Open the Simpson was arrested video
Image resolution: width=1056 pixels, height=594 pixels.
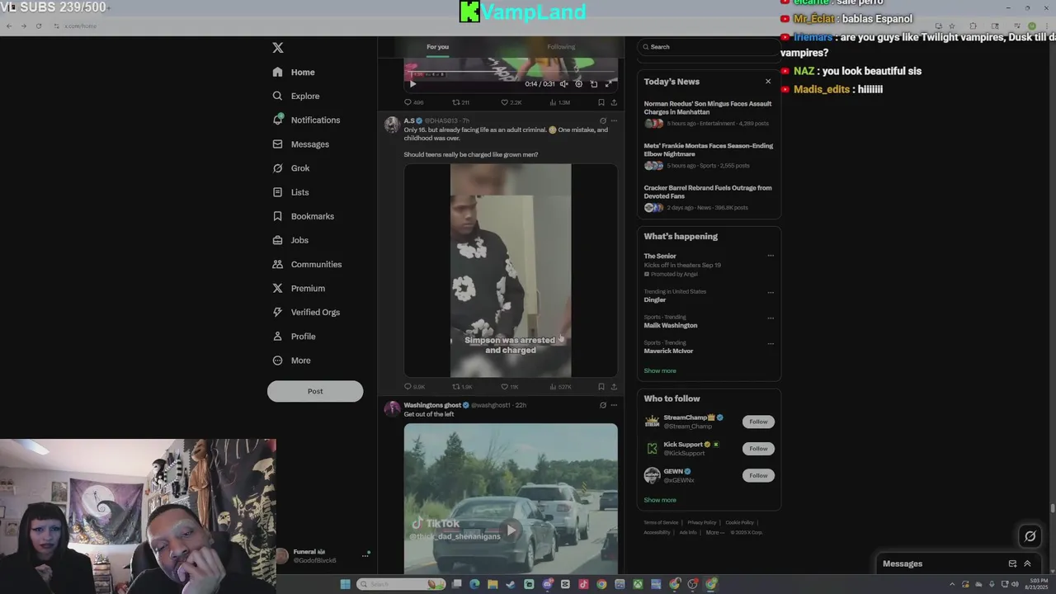(x=511, y=271)
